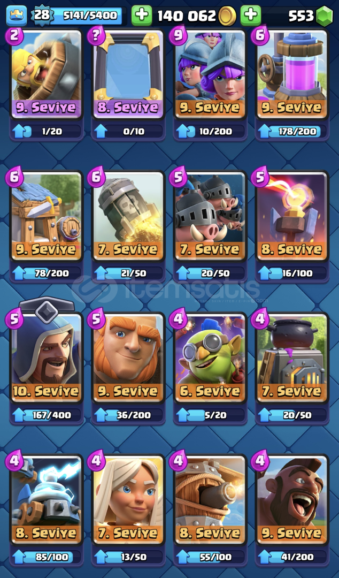This screenshot has height=578, width=339.
Task: Tap the Goblin Demolisher card
Action: [210, 358]
